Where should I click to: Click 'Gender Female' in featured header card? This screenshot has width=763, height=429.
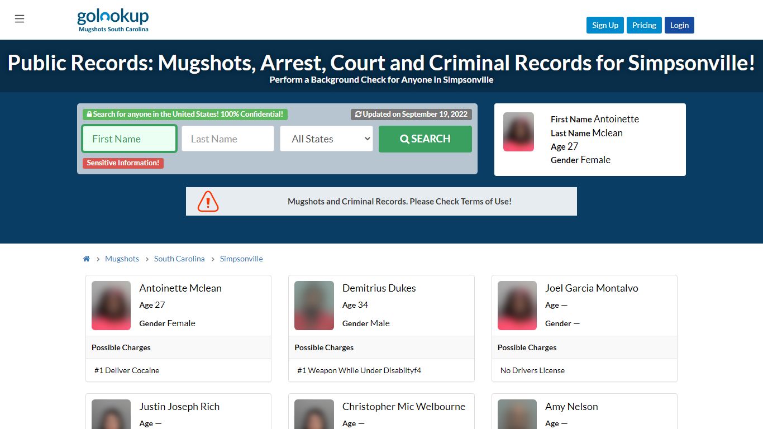[x=580, y=160]
